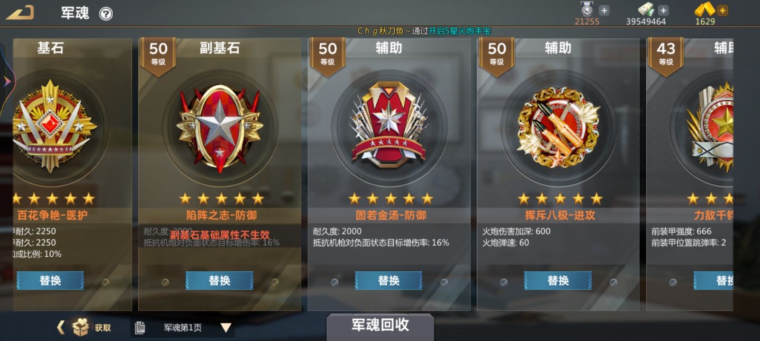This screenshot has height=341, width=760.
Task: Open the 获取 gift box icon
Action: tap(81, 327)
